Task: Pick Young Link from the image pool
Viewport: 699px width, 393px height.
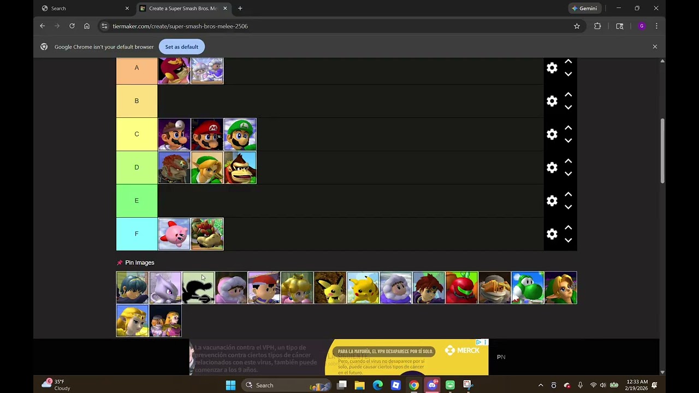Action: click(x=560, y=288)
